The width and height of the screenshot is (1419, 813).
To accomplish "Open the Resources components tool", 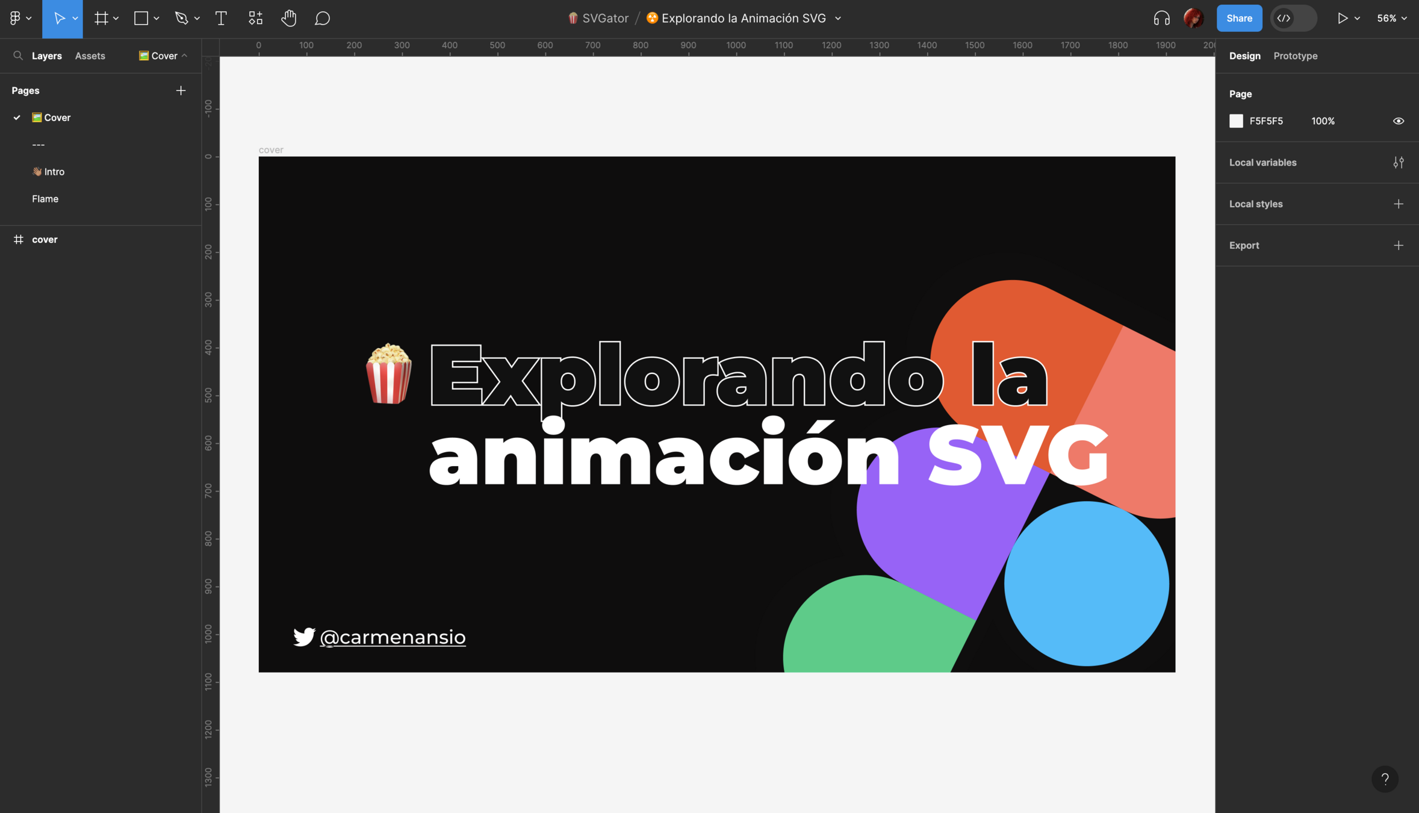I will click(255, 18).
